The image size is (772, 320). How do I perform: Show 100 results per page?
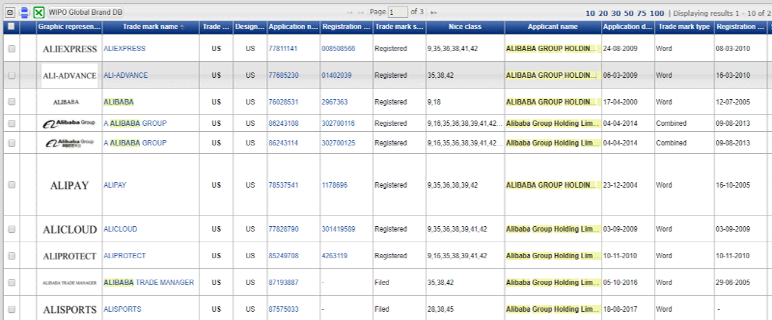point(657,13)
